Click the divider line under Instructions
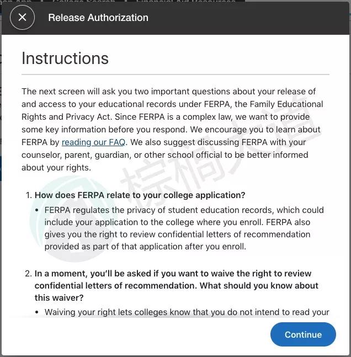Screen dimensions: 351x357 (x=175, y=74)
